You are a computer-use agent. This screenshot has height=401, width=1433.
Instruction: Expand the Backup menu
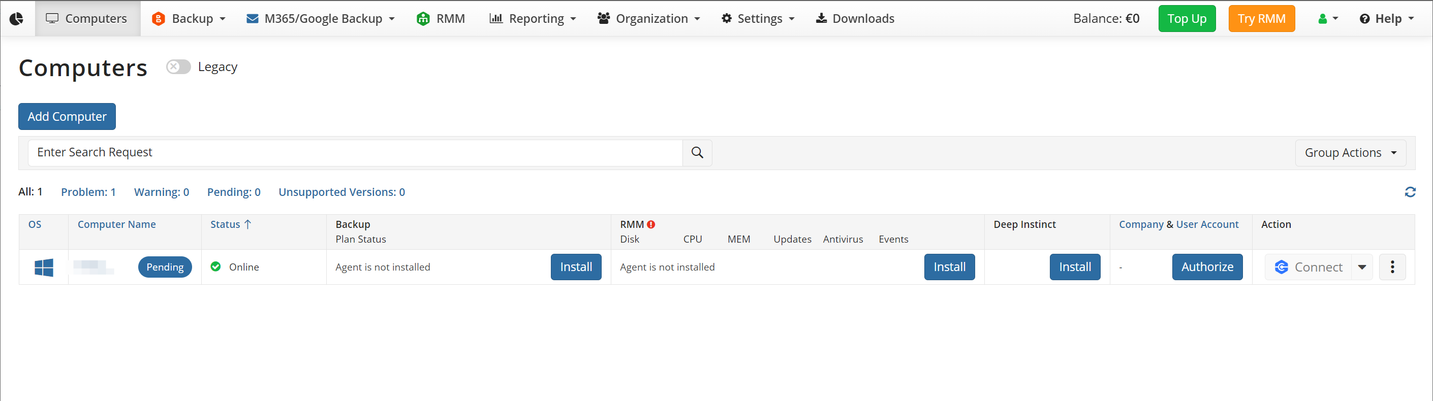click(x=189, y=19)
